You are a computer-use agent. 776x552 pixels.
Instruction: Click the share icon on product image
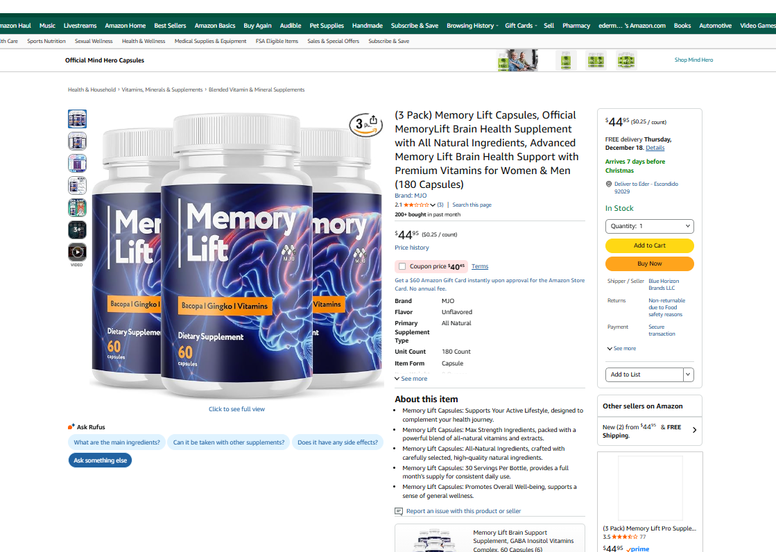pyautogui.click(x=374, y=120)
